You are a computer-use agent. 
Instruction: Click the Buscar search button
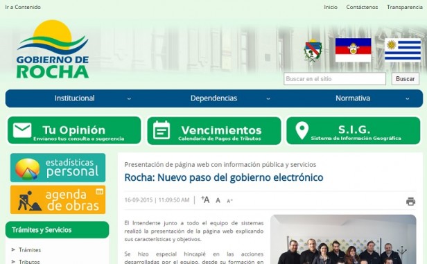tap(406, 79)
